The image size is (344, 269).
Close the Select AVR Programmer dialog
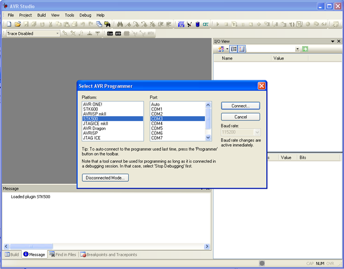tap(261, 86)
